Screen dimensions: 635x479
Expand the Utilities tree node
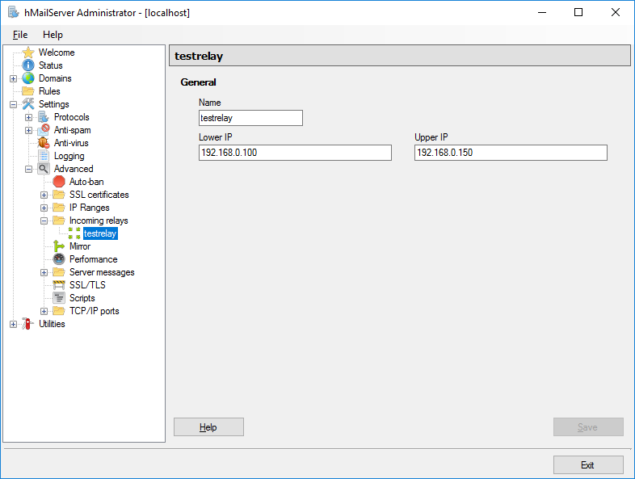[x=14, y=325]
